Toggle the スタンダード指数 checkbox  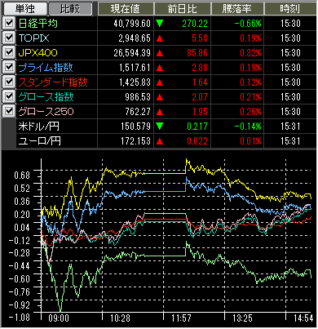pos(9,82)
